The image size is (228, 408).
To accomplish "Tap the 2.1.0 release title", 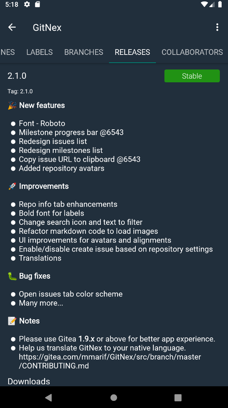I will click(17, 76).
